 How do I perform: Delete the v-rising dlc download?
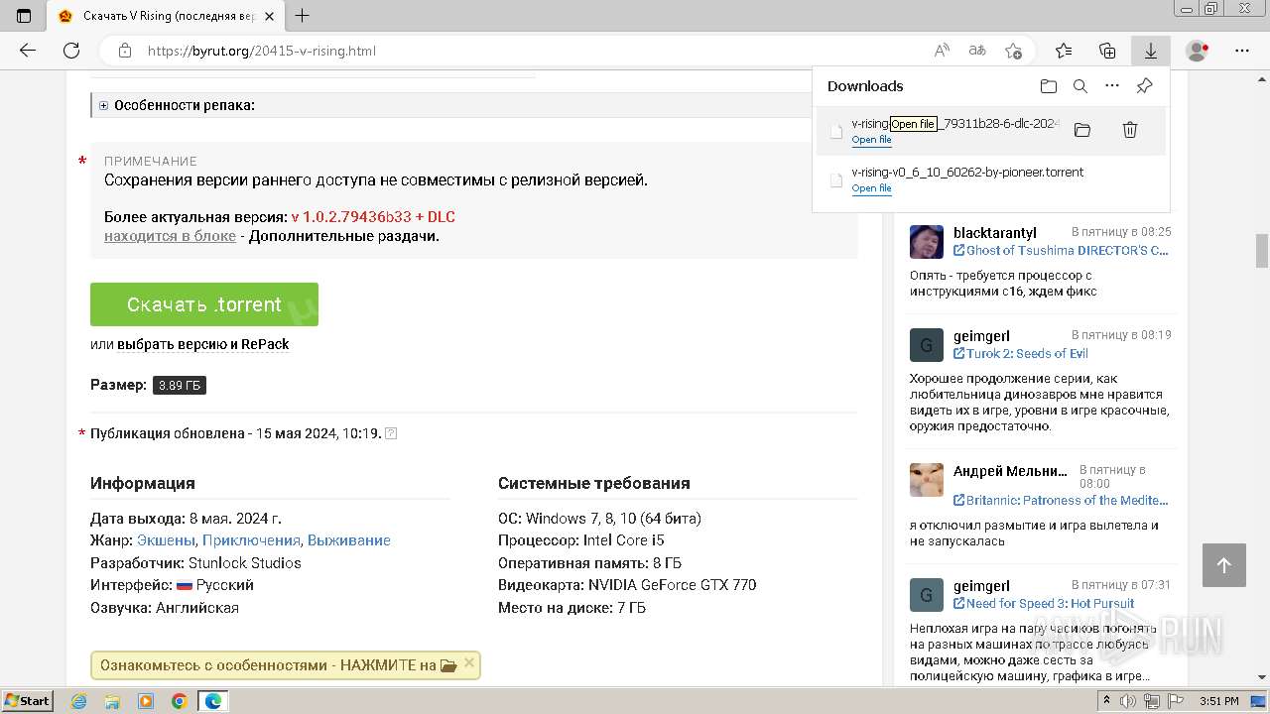pyautogui.click(x=1129, y=130)
